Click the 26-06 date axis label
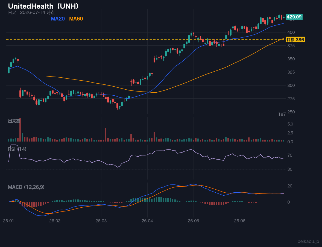 click(240, 221)
